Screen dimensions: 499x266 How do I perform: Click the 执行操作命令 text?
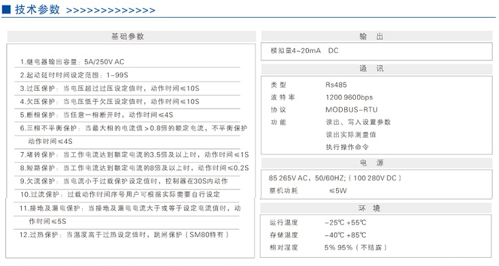pos(347,147)
